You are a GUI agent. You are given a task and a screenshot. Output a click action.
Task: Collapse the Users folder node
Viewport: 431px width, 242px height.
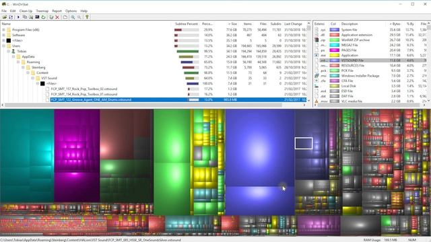[x=3, y=46]
